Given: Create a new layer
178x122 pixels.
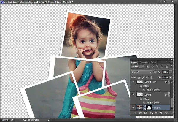Looking at the screenshot, I should pyautogui.click(x=161, y=113).
